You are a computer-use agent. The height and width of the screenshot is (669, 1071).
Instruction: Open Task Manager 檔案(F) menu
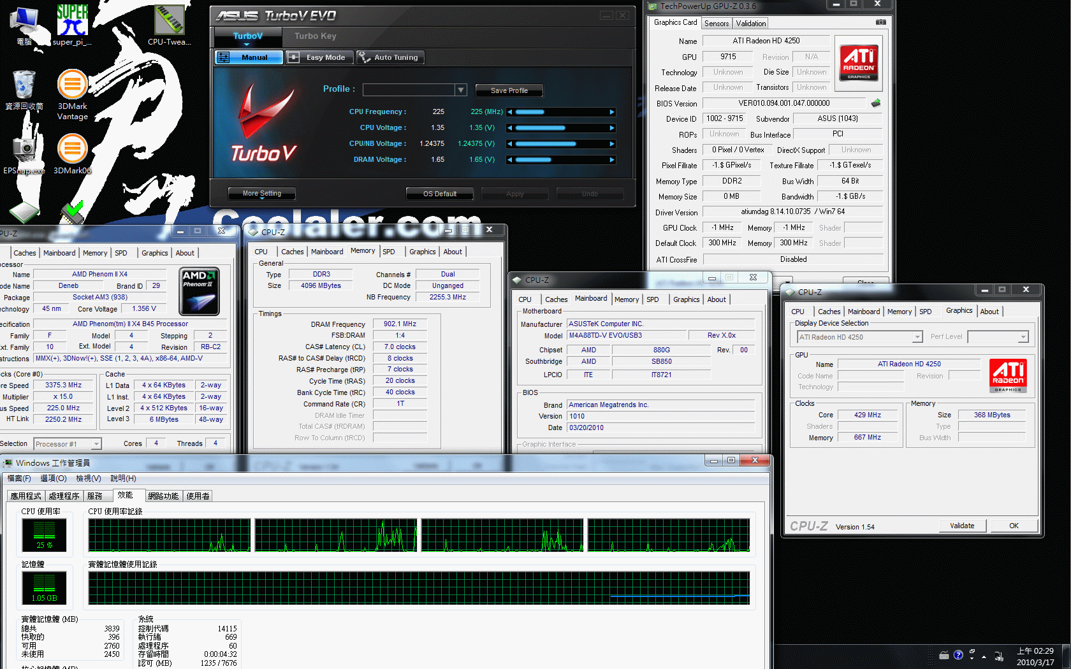pyautogui.click(x=19, y=478)
